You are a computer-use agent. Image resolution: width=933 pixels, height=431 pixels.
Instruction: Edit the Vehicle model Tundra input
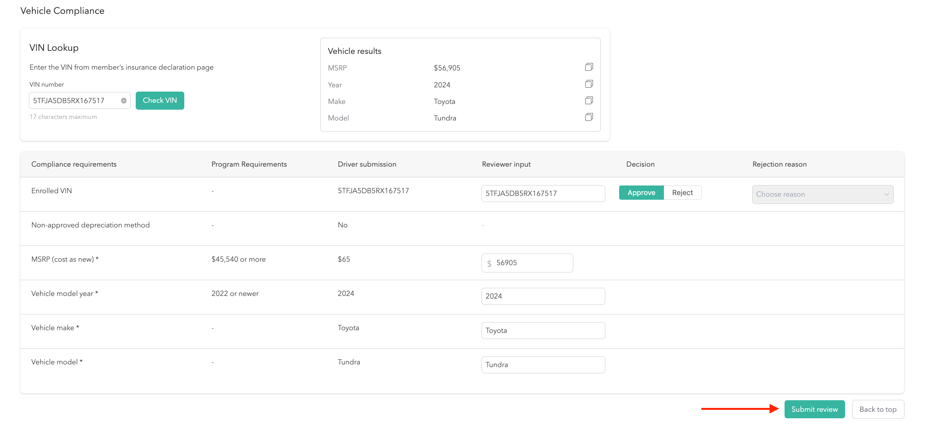point(542,365)
